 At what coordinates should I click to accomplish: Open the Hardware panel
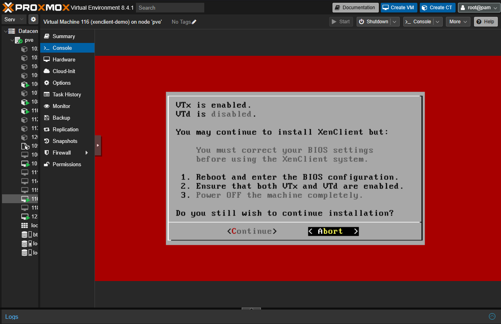coord(64,59)
